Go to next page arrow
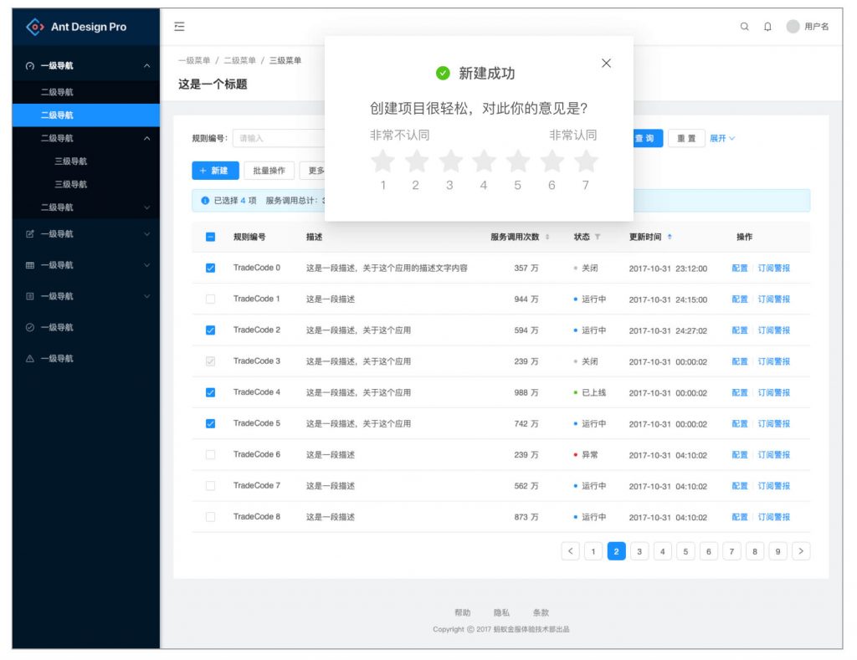 coord(801,550)
